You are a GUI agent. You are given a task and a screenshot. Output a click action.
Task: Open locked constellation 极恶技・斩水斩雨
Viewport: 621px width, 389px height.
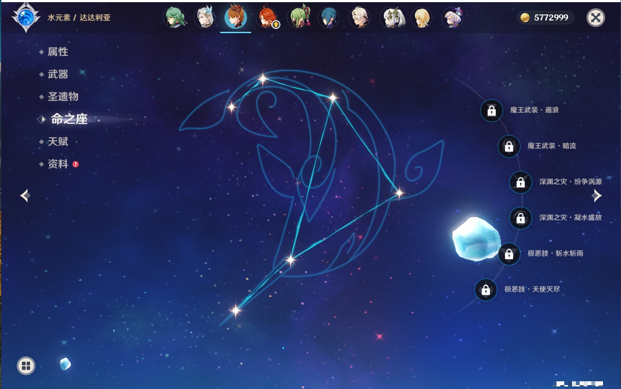[x=509, y=254]
